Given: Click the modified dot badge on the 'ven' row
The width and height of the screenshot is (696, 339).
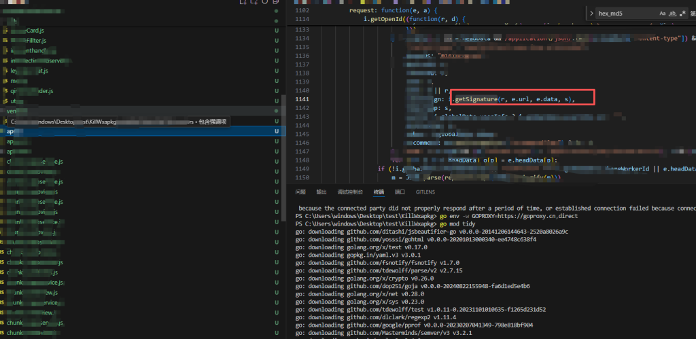Looking at the screenshot, I should [277, 111].
